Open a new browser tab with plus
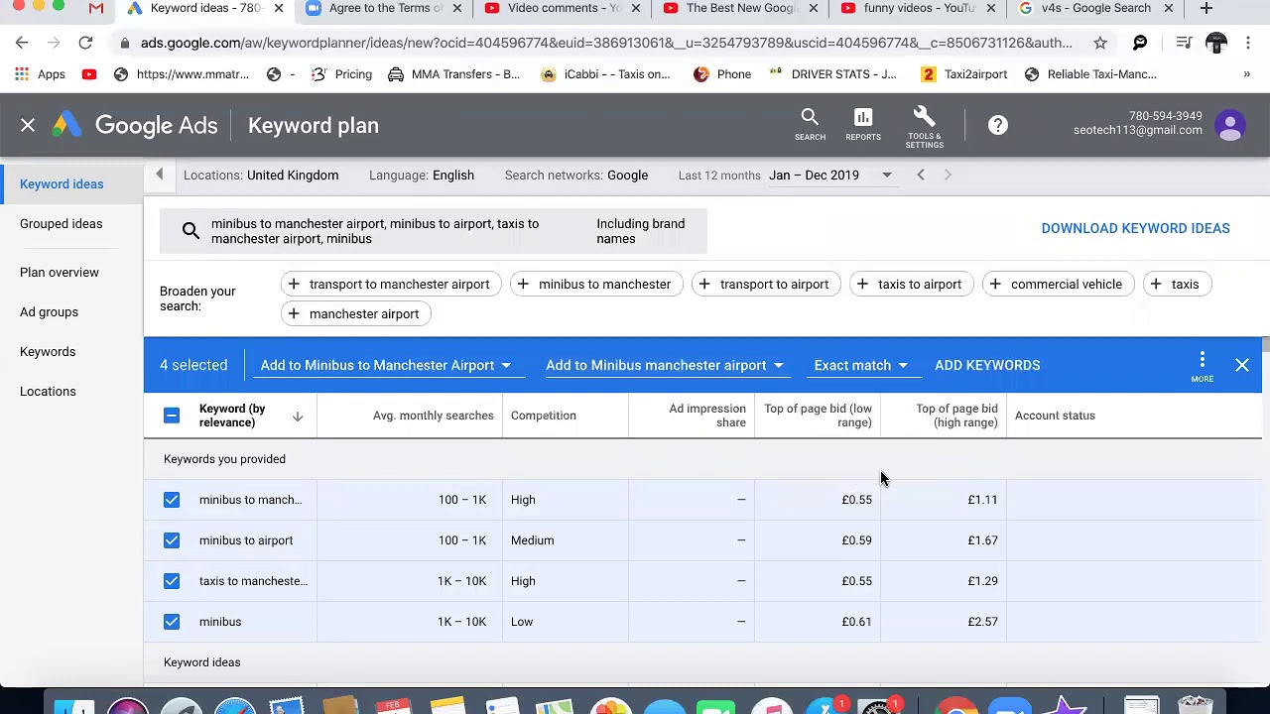 pyautogui.click(x=1206, y=9)
